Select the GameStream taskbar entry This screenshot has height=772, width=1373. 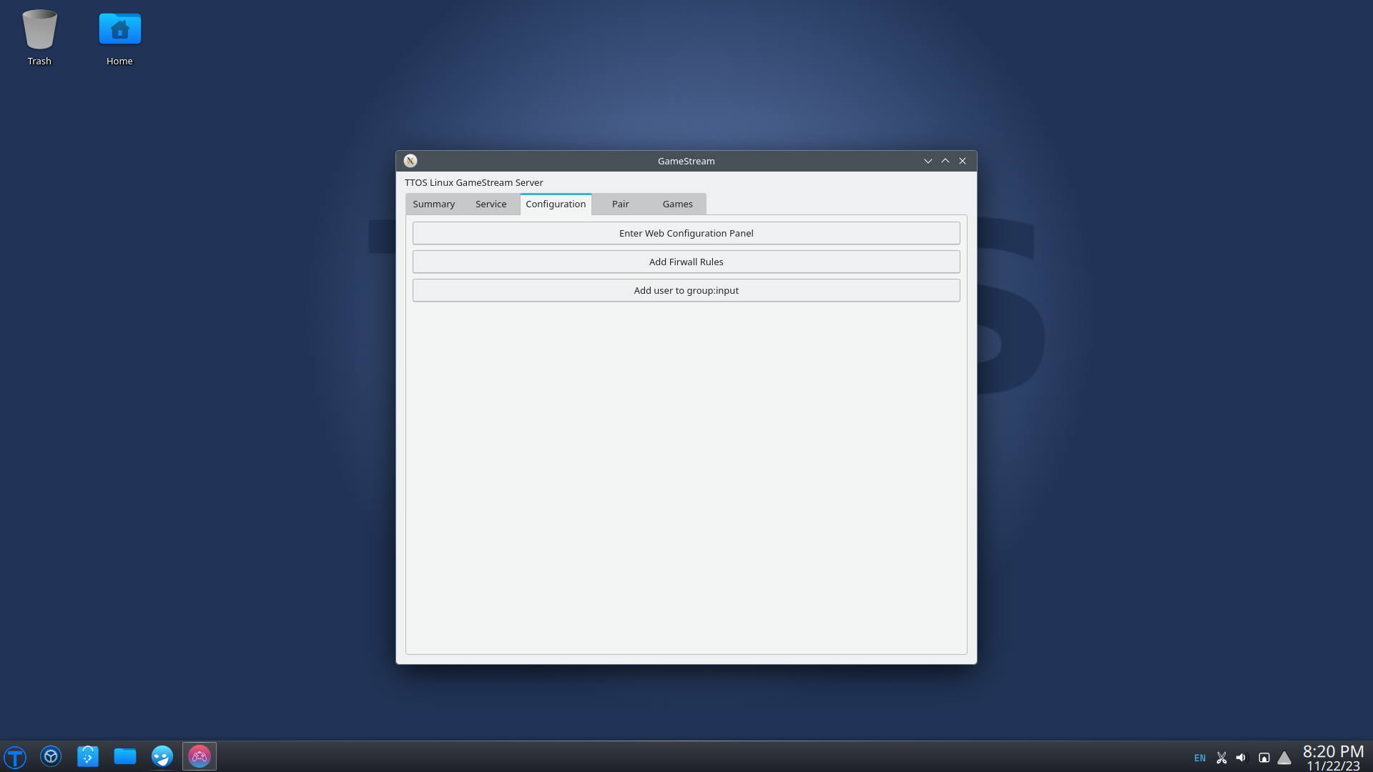click(x=200, y=756)
